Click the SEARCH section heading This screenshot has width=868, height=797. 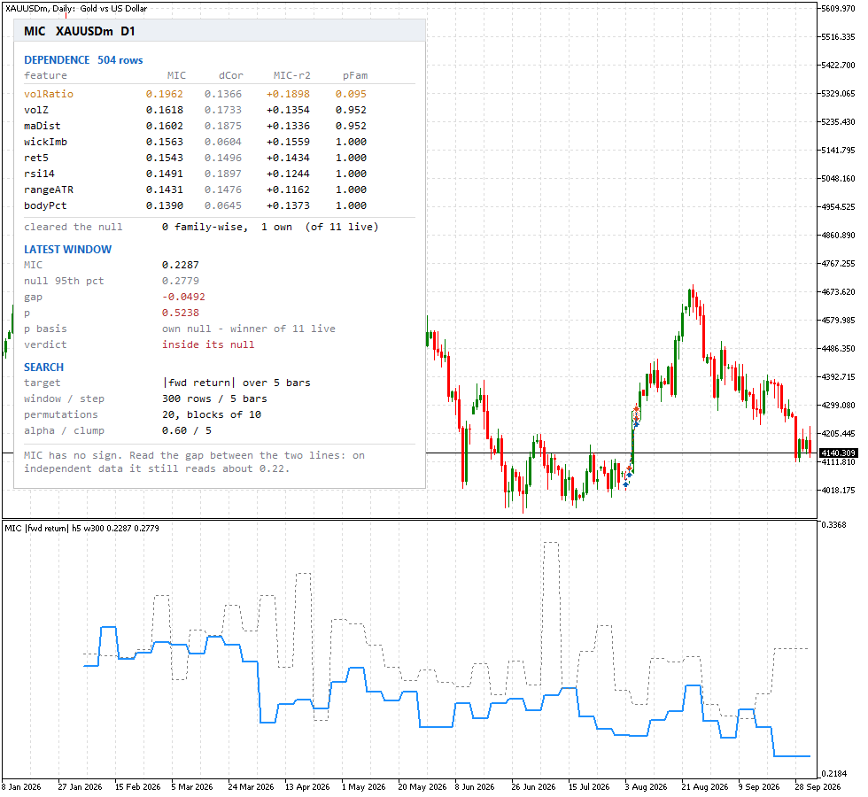[x=43, y=368]
